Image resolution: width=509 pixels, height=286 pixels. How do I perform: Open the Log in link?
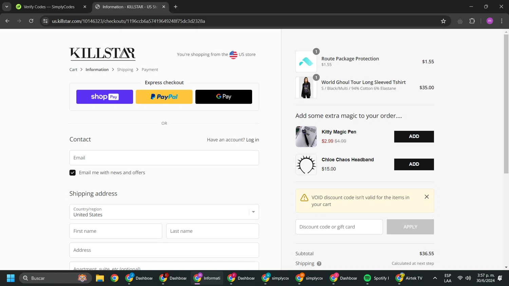point(252,140)
